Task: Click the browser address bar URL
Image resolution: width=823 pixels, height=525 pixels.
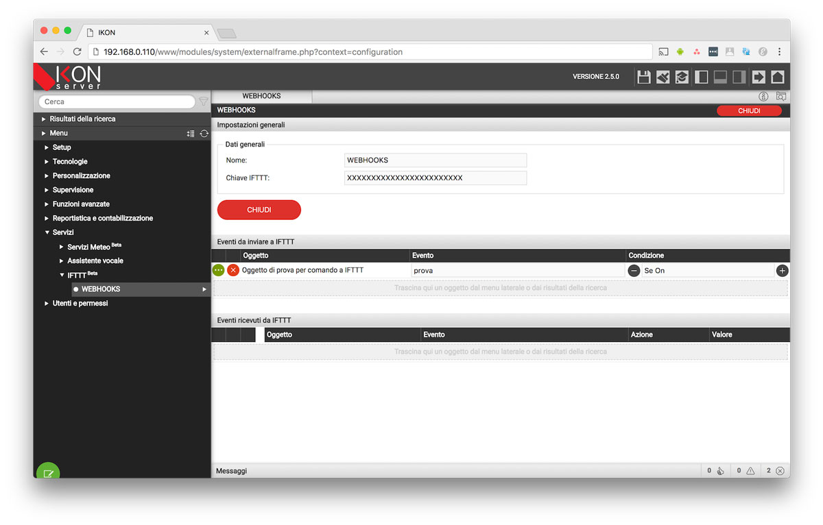Action: 370,51
